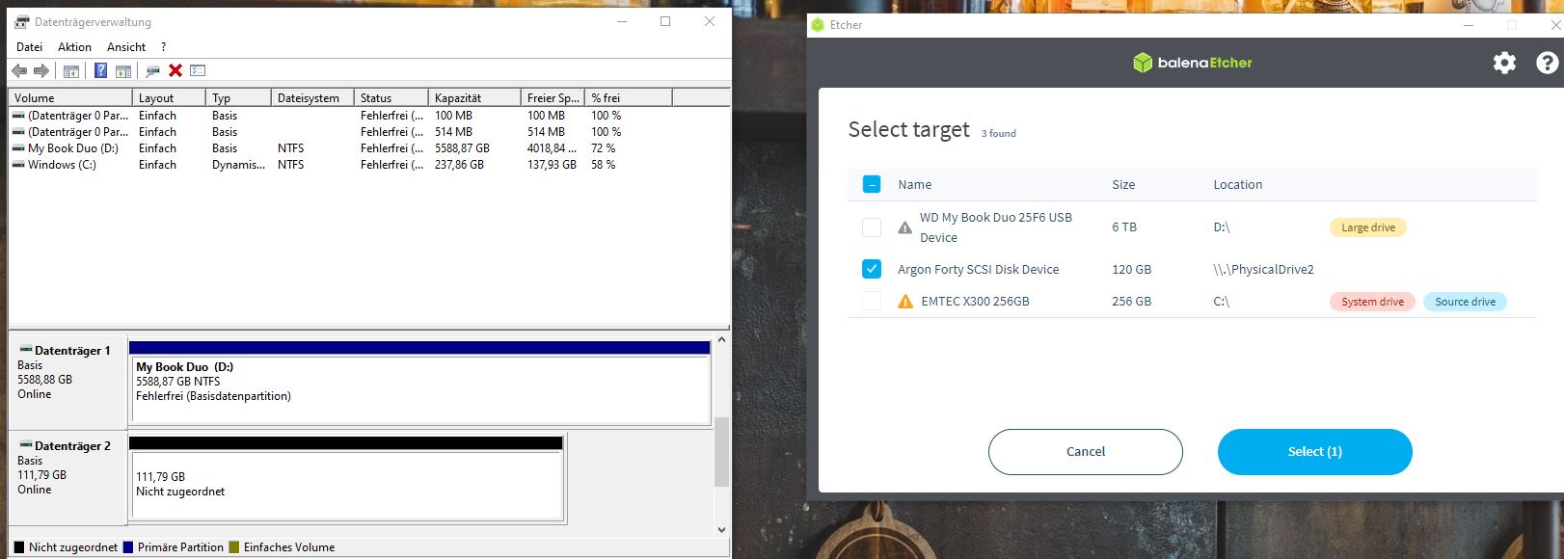Viewport: 1564px width, 559px height.
Task: Open the Datei menu
Action: (29, 46)
